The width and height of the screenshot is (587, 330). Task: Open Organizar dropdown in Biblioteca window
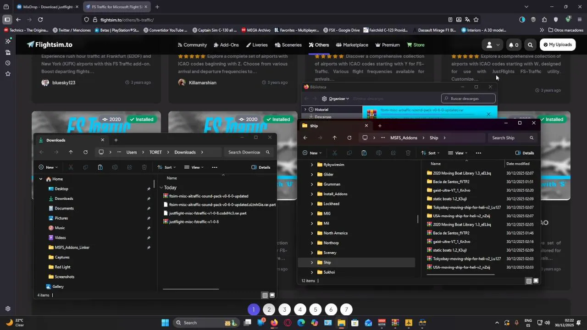tap(335, 99)
